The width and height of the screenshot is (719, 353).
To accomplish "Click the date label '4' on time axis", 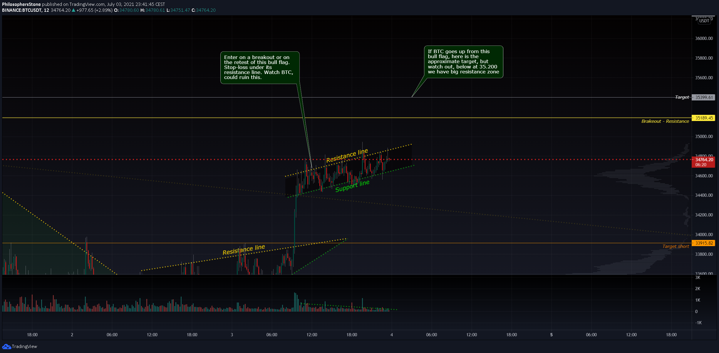I will 392,335.
